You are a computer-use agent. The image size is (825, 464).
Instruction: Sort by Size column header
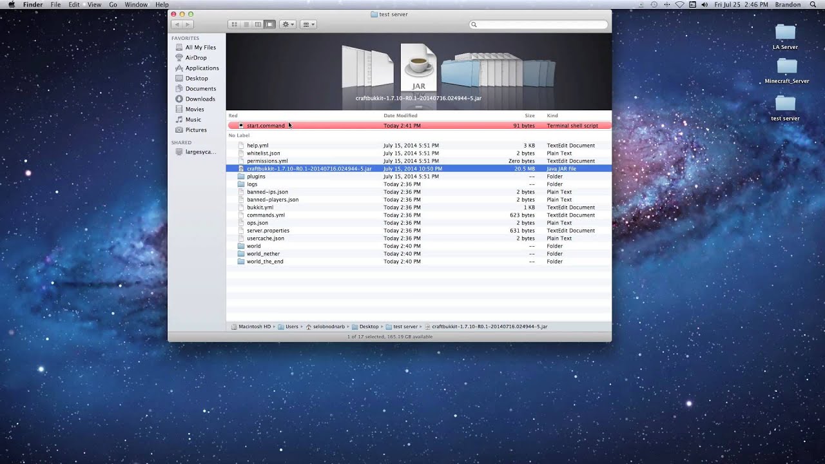point(530,115)
